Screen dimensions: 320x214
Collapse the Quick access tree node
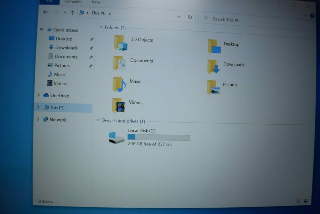42,29
